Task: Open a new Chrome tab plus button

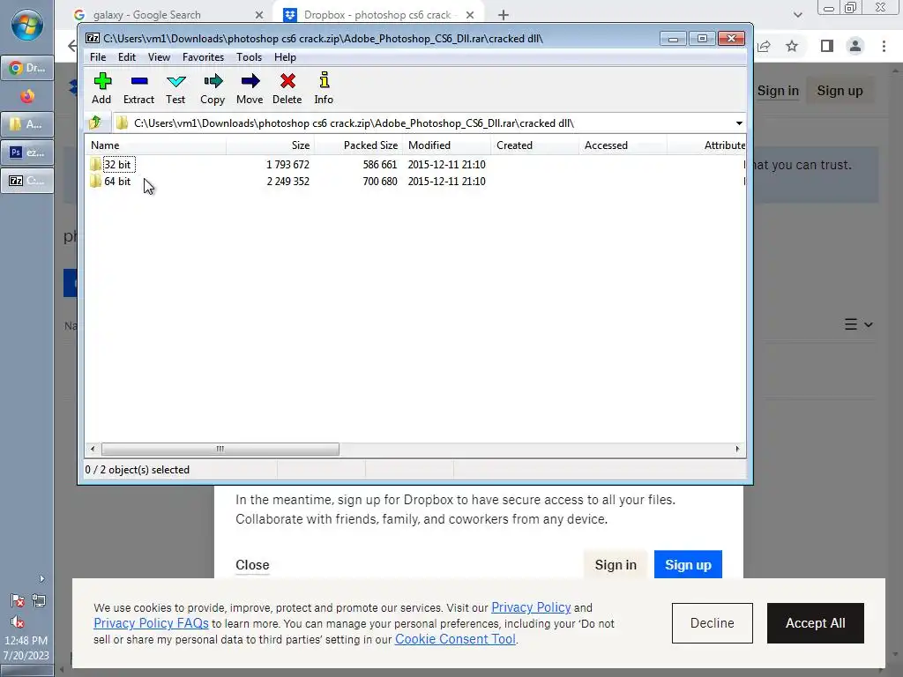Action: pos(504,15)
